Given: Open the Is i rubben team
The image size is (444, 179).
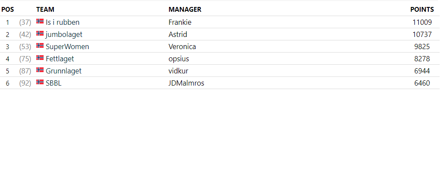Looking at the screenshot, I should [63, 23].
